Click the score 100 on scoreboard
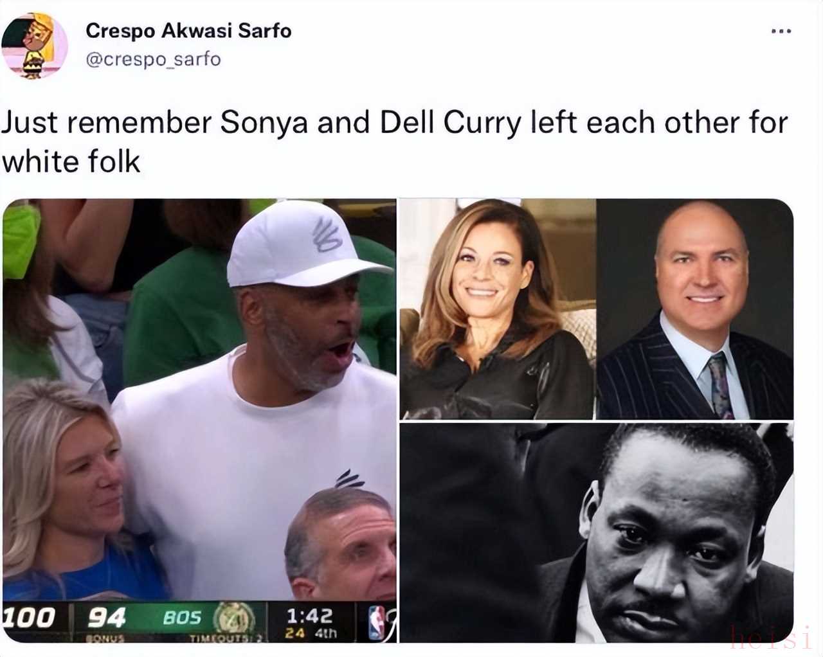Viewport: 823px width, 657px height. click(x=30, y=618)
